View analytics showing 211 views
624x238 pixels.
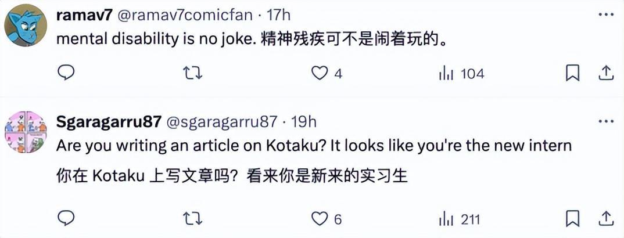pyautogui.click(x=446, y=219)
